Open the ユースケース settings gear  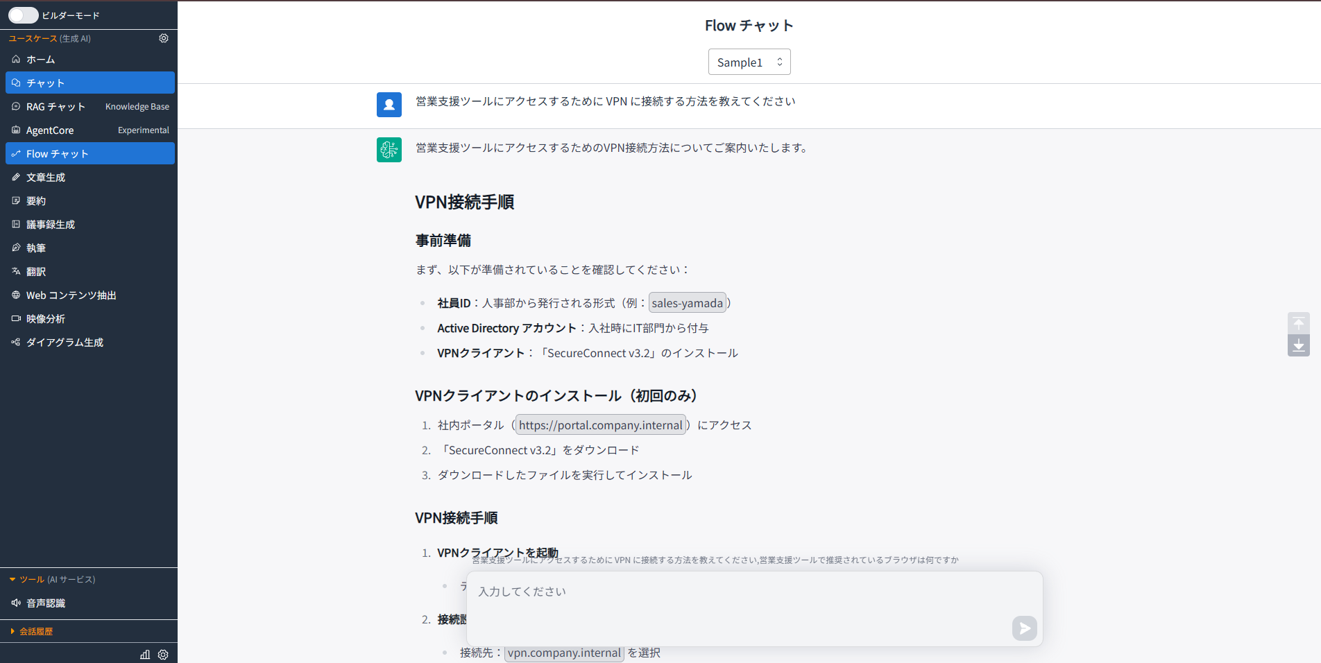(x=164, y=38)
